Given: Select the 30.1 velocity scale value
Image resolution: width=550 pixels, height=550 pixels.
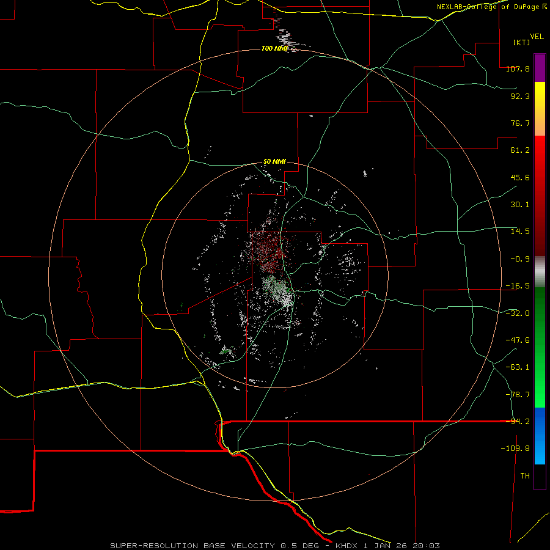Looking at the screenshot, I should tap(520, 205).
